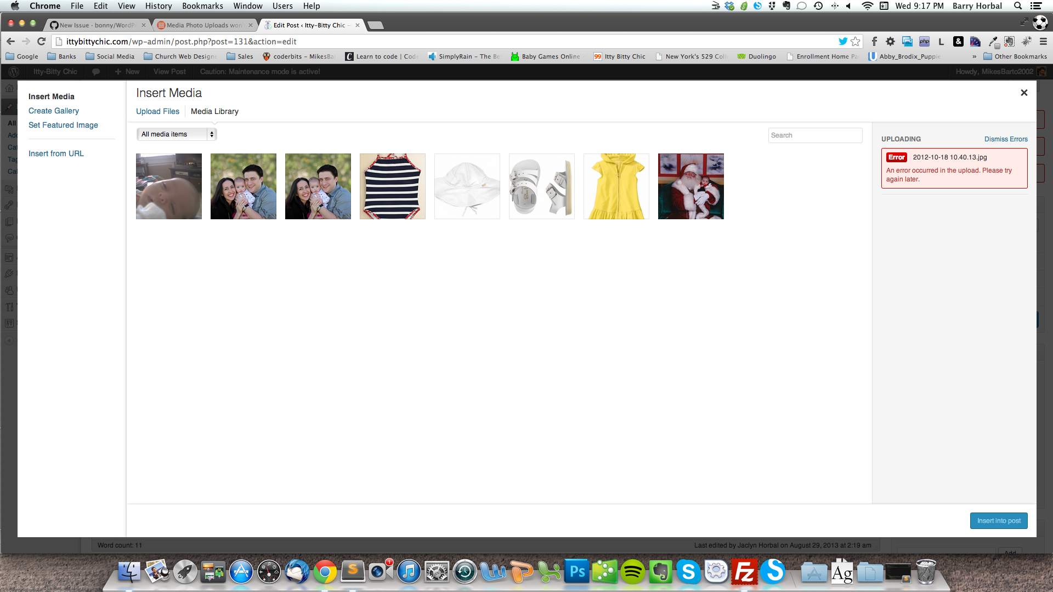The image size is (1053, 592).
Task: Click the Set Featured Image link
Action: [63, 125]
